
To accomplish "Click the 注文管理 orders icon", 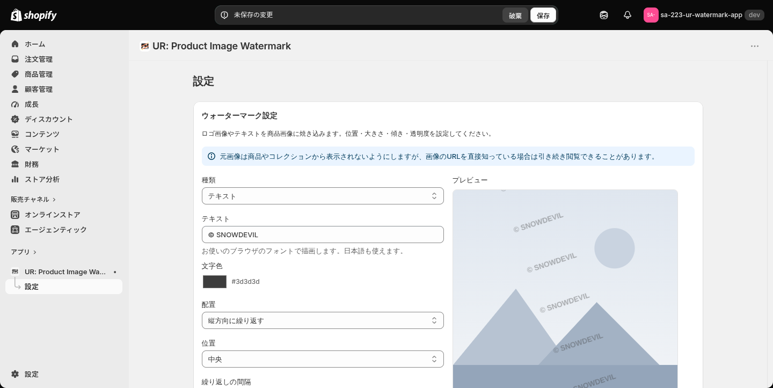I will pyautogui.click(x=15, y=59).
